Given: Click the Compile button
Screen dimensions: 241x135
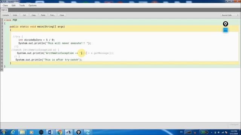Looking at the screenshot, I should [x=6, y=15].
